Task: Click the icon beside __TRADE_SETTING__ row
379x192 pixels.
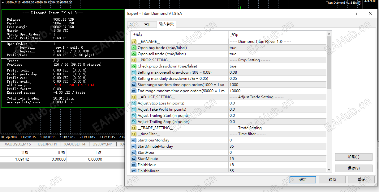Action: coord(134,128)
